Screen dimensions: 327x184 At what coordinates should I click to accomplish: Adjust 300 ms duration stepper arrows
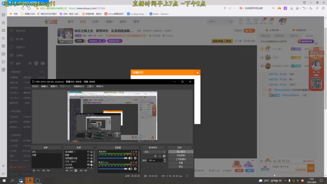tap(165, 160)
